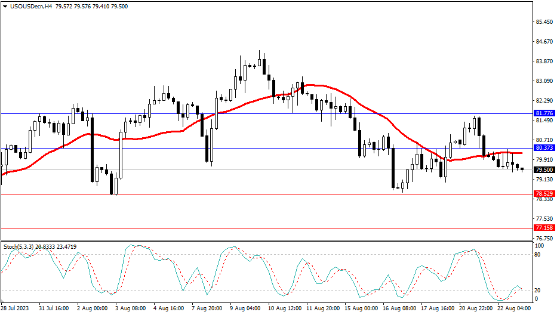Click the last candlestick on the chart
The image size is (557, 315).
pyautogui.click(x=522, y=170)
